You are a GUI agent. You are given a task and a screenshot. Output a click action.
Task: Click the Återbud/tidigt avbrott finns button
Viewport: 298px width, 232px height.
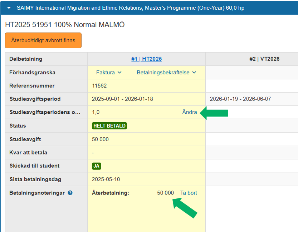tap(43, 40)
